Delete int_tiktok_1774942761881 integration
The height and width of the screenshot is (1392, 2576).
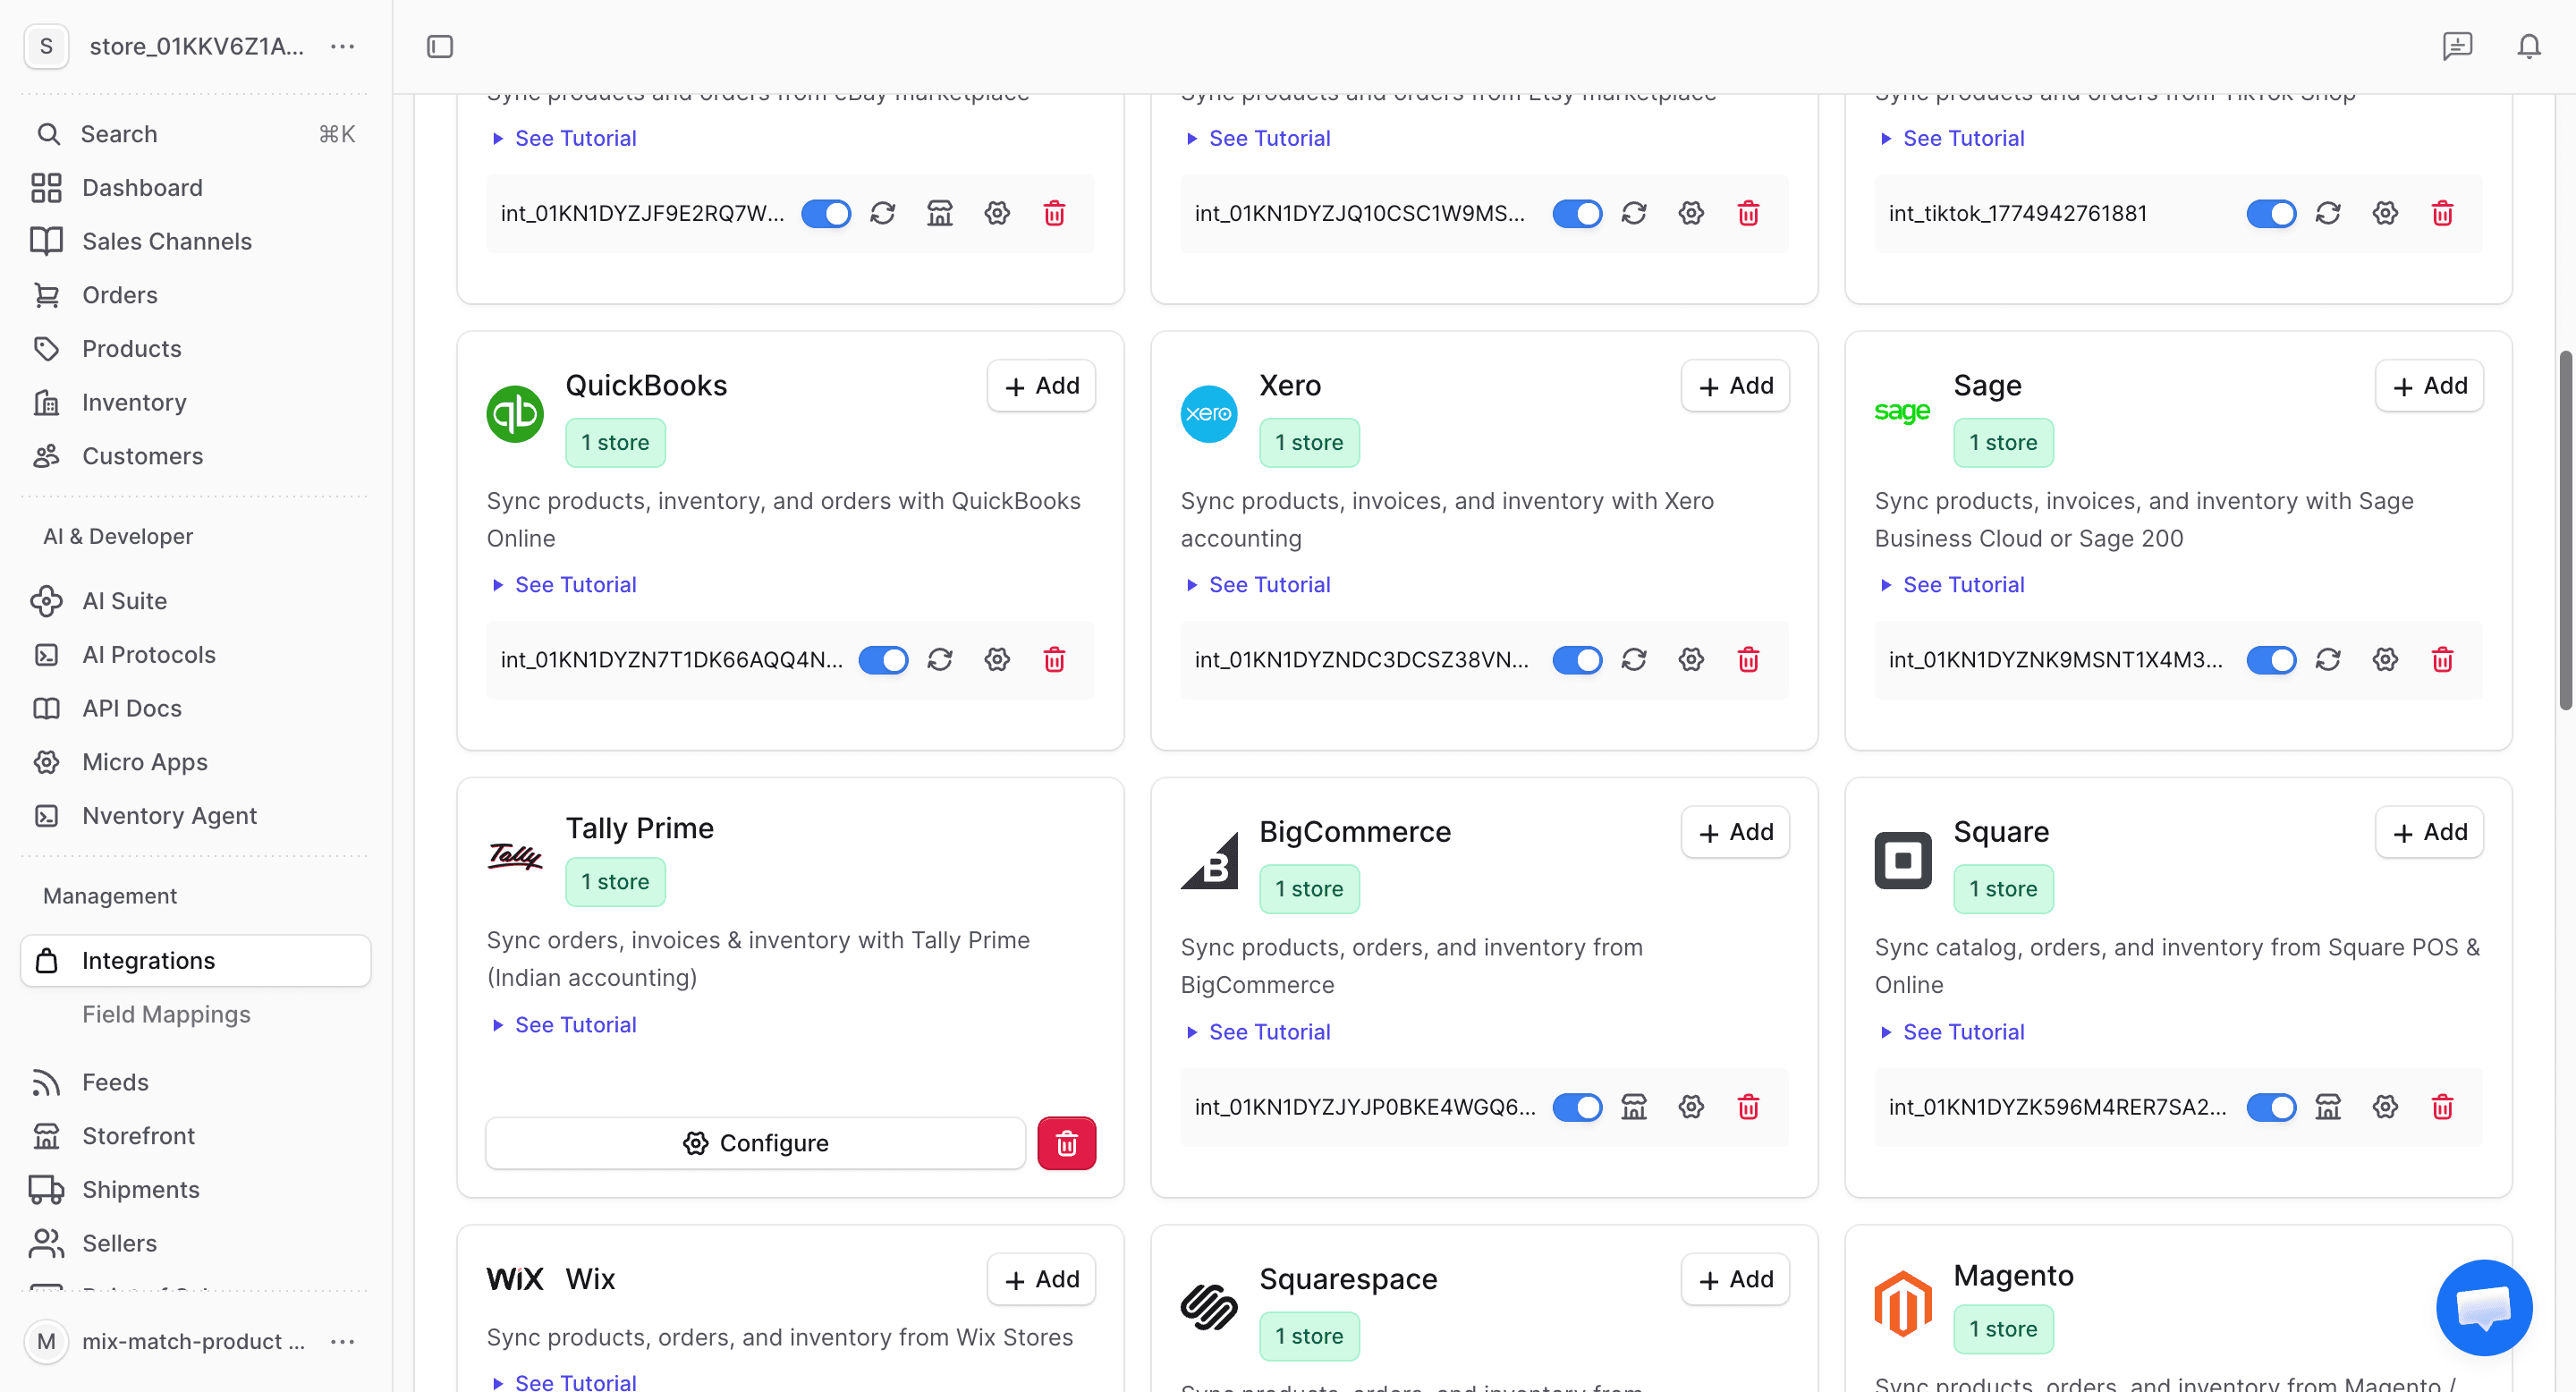2442,213
